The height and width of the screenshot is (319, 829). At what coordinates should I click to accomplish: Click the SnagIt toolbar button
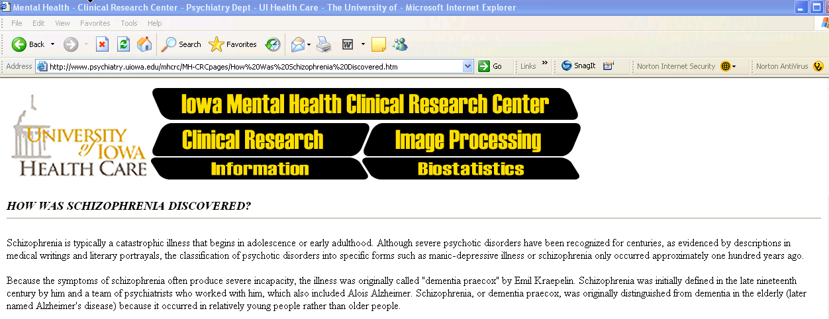point(578,66)
